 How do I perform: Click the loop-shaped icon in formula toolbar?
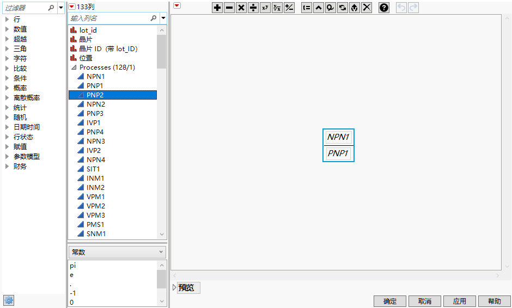pos(331,8)
